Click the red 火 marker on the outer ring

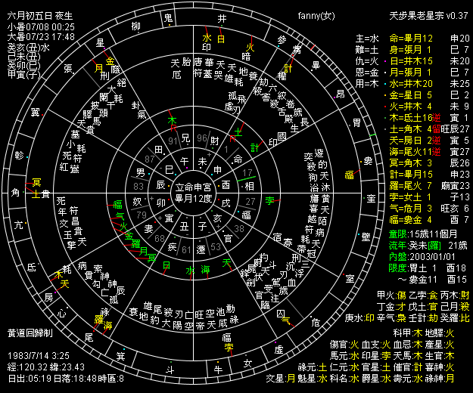pos(251,46)
